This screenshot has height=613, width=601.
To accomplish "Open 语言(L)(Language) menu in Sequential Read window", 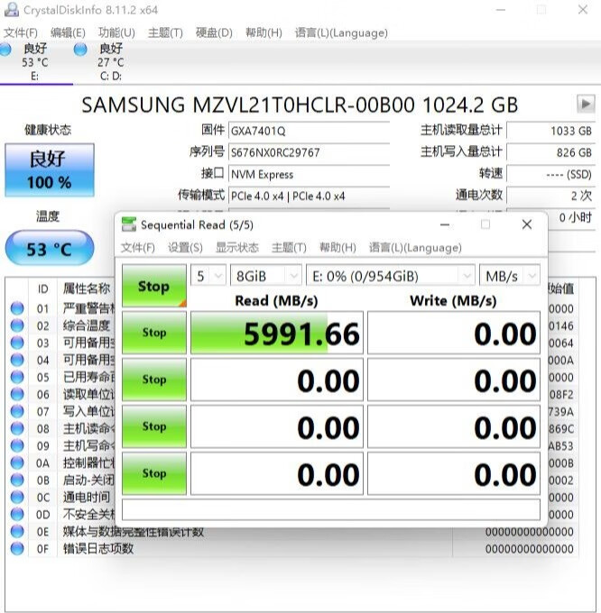I will point(415,248).
